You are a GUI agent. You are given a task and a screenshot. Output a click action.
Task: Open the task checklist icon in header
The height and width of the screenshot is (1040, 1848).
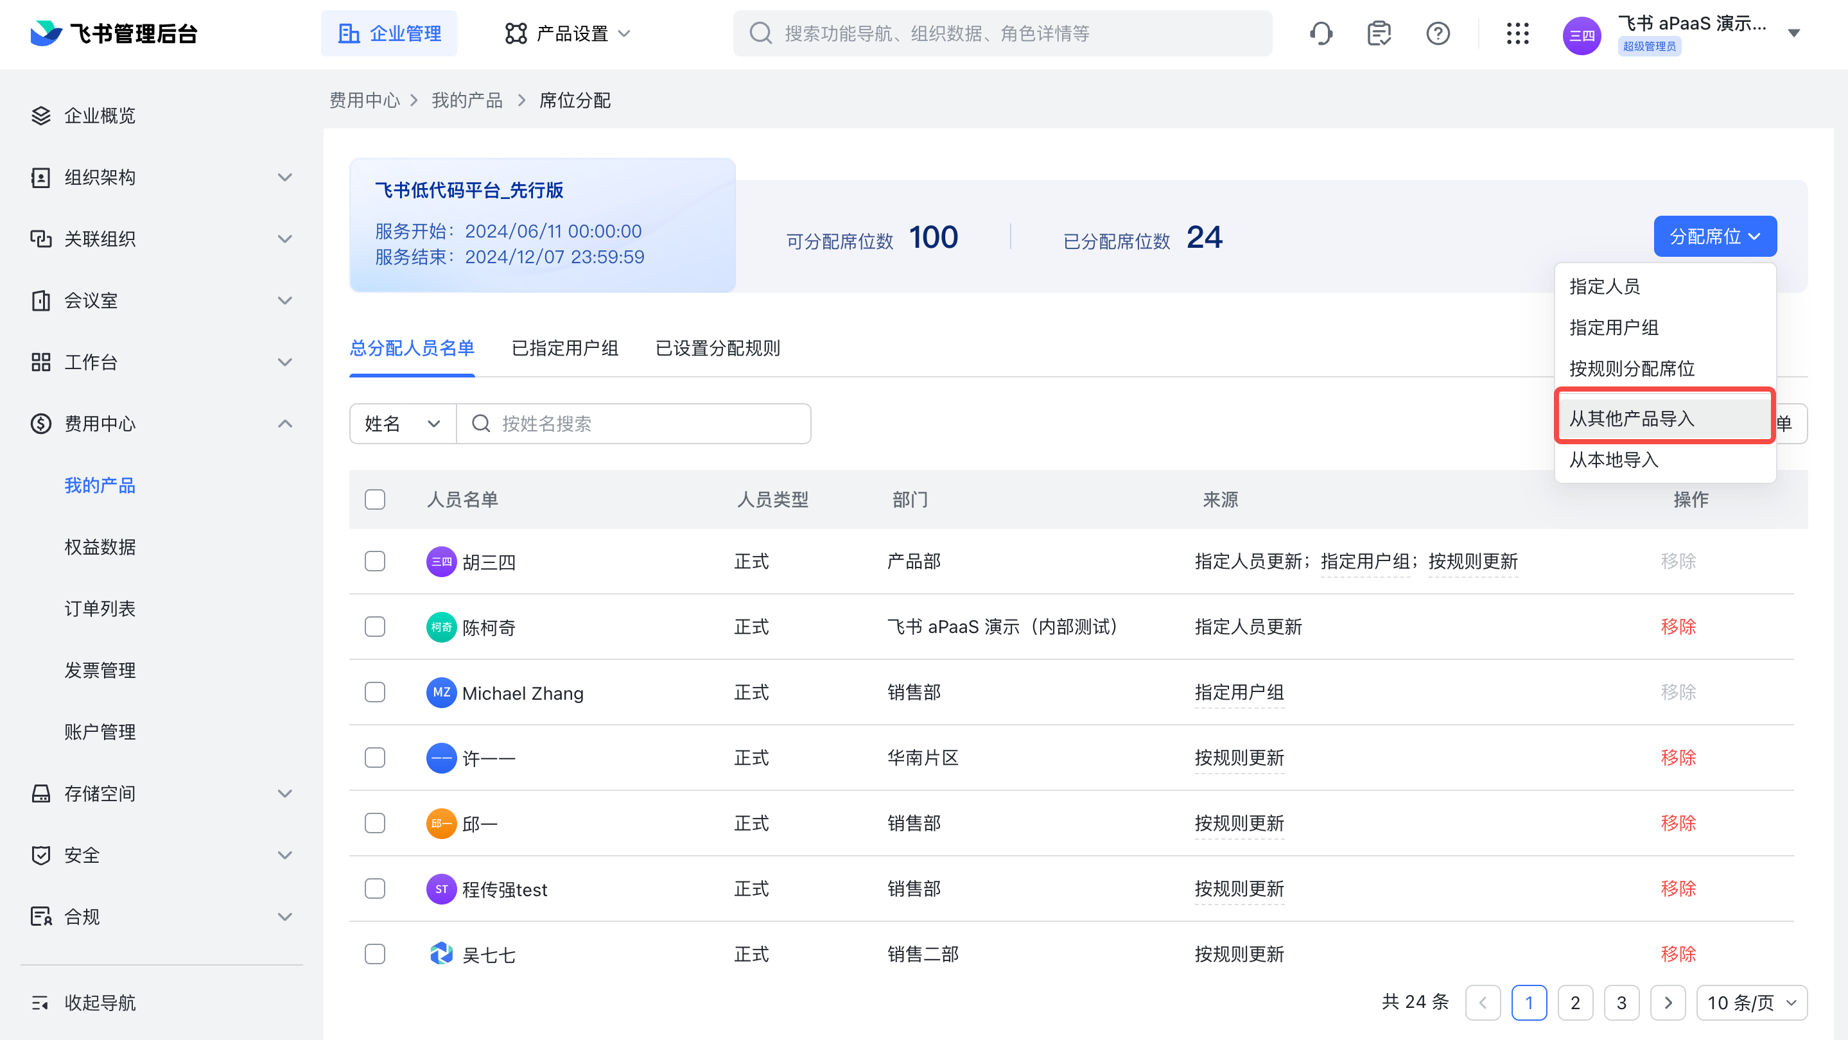[1379, 33]
